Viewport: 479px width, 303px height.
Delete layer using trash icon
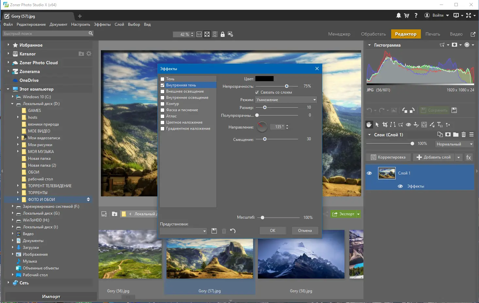click(464, 135)
